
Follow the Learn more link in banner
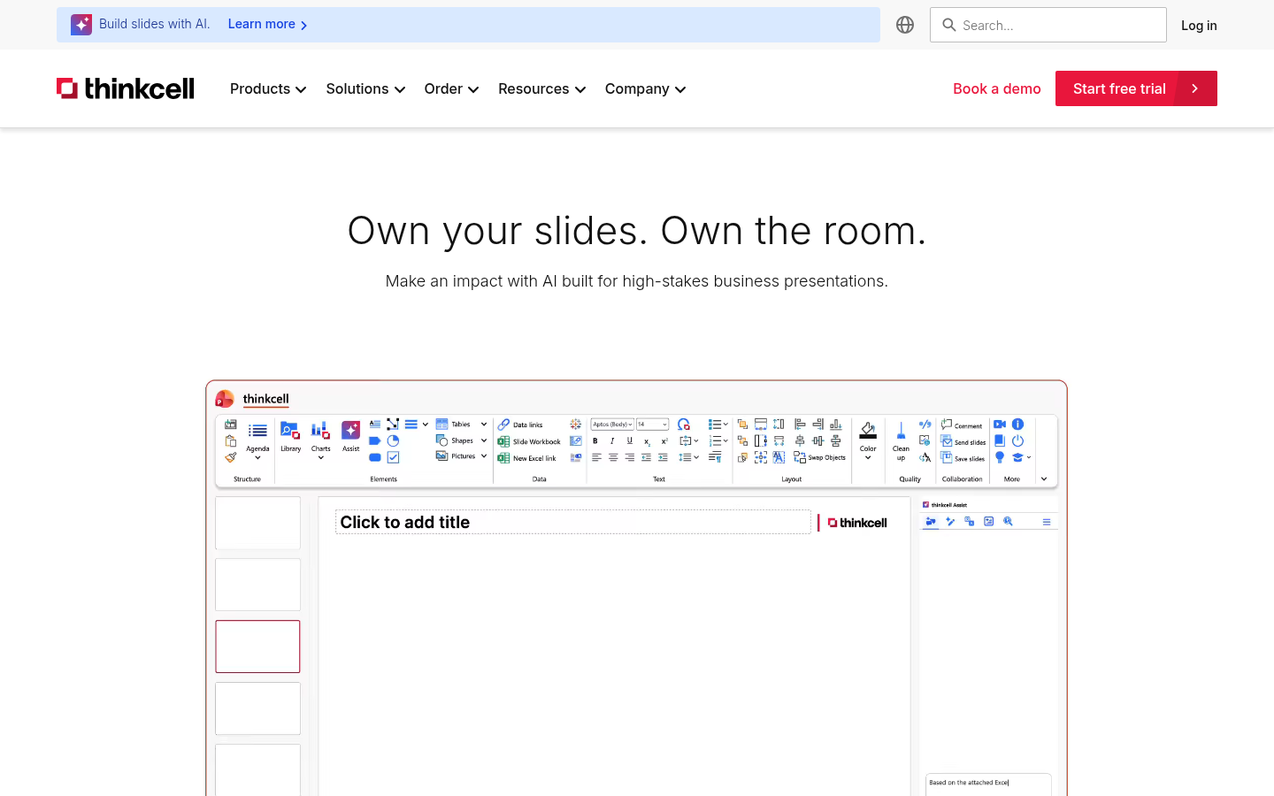pyautogui.click(x=267, y=24)
